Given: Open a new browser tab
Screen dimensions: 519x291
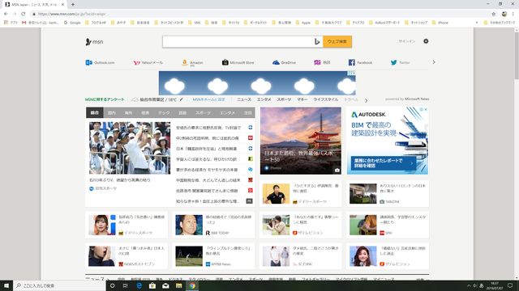Looking at the screenshot, I should [x=73, y=4].
